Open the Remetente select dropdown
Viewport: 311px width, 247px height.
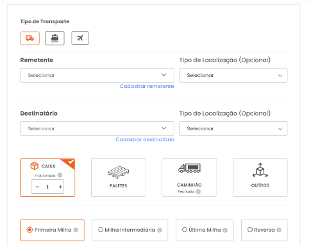point(97,75)
